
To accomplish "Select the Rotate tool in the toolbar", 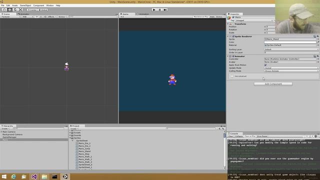I will (x=15, y=10).
